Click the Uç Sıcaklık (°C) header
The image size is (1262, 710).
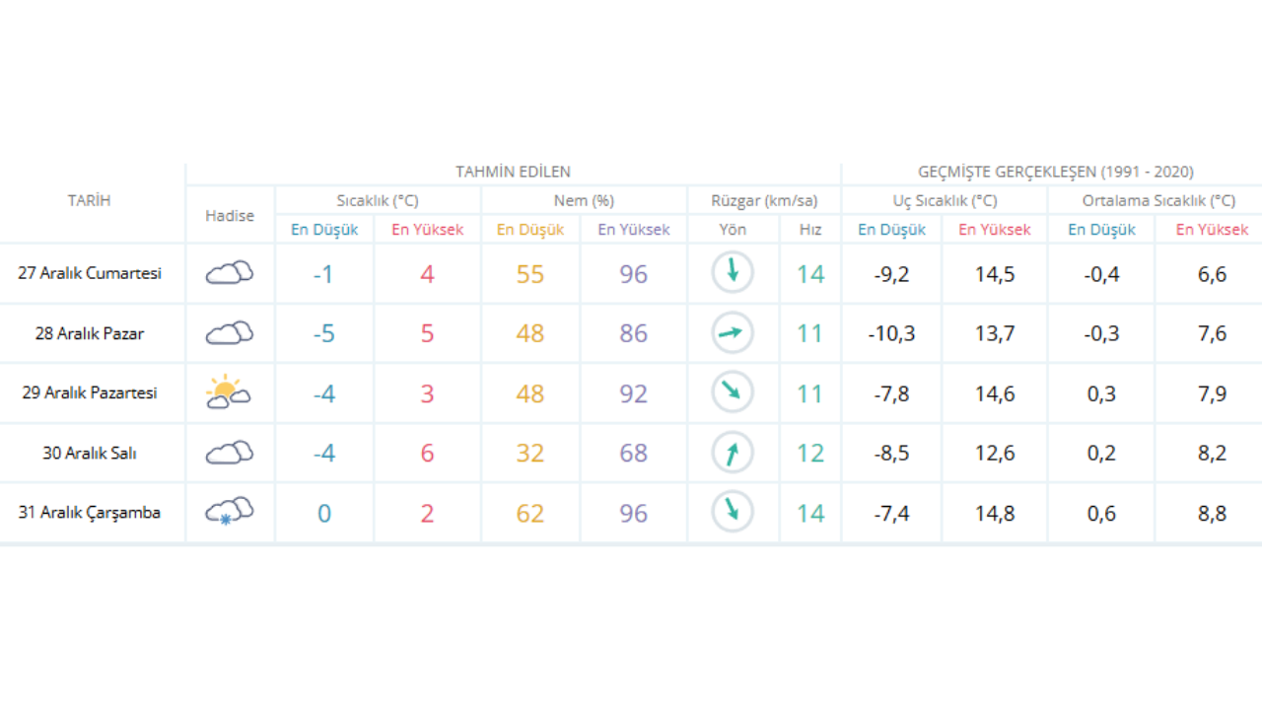tap(945, 200)
